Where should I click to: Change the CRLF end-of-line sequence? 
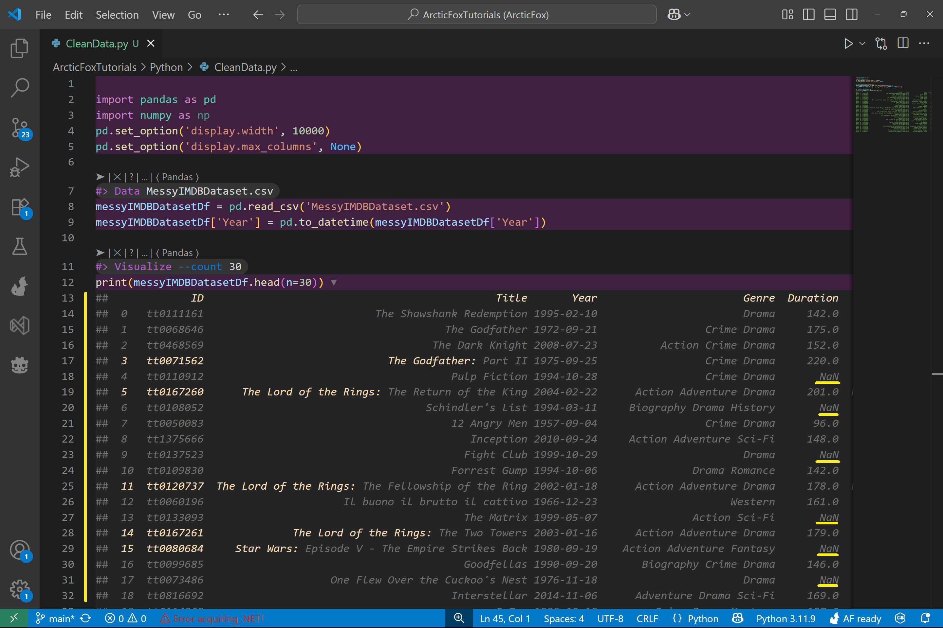click(x=647, y=619)
